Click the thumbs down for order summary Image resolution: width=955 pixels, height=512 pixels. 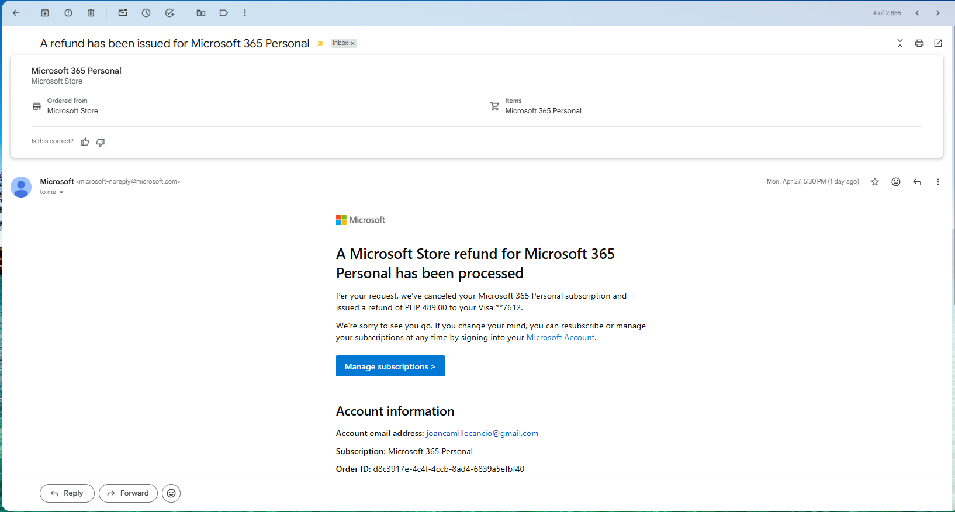[x=101, y=142]
